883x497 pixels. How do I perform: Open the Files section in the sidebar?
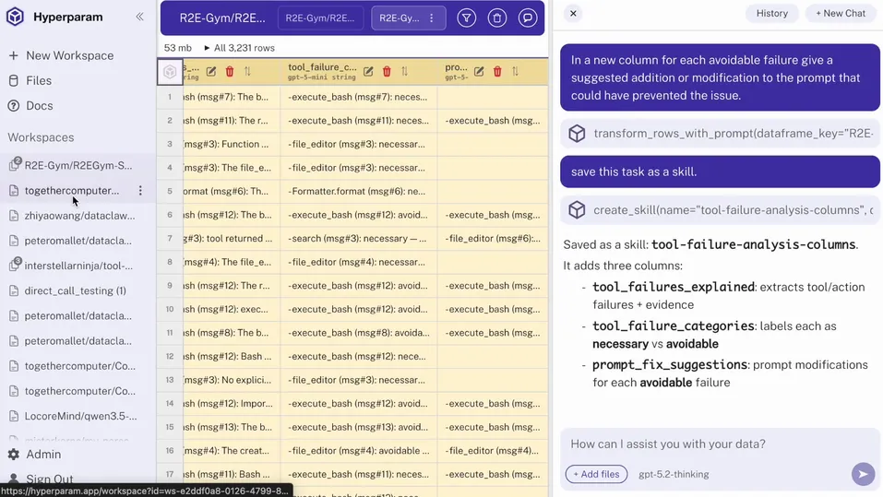point(39,81)
